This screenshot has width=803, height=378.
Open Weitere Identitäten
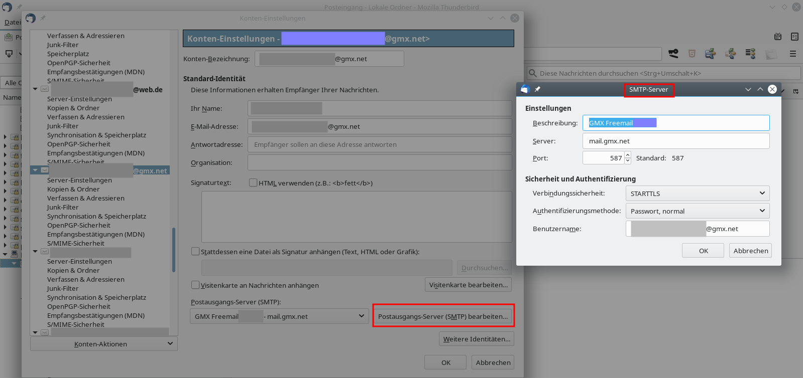point(477,339)
